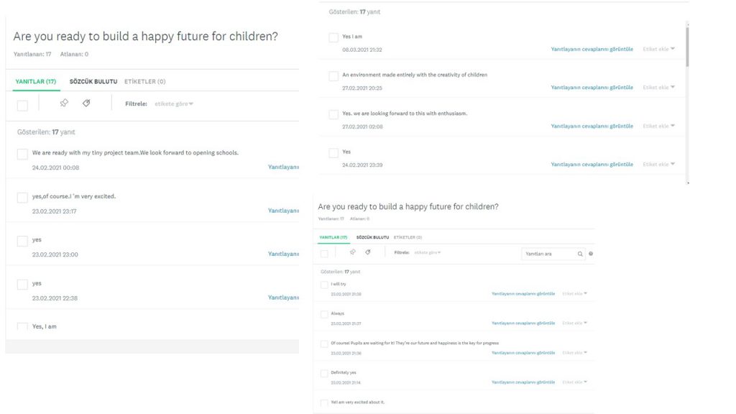Expand 'Etiket ekle' dropdown for 'Yes I am' response
The image size is (736, 414).
(659, 49)
